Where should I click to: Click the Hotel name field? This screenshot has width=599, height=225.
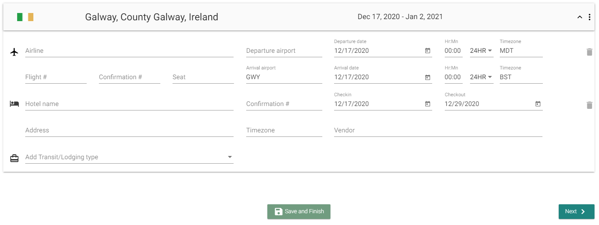click(129, 104)
